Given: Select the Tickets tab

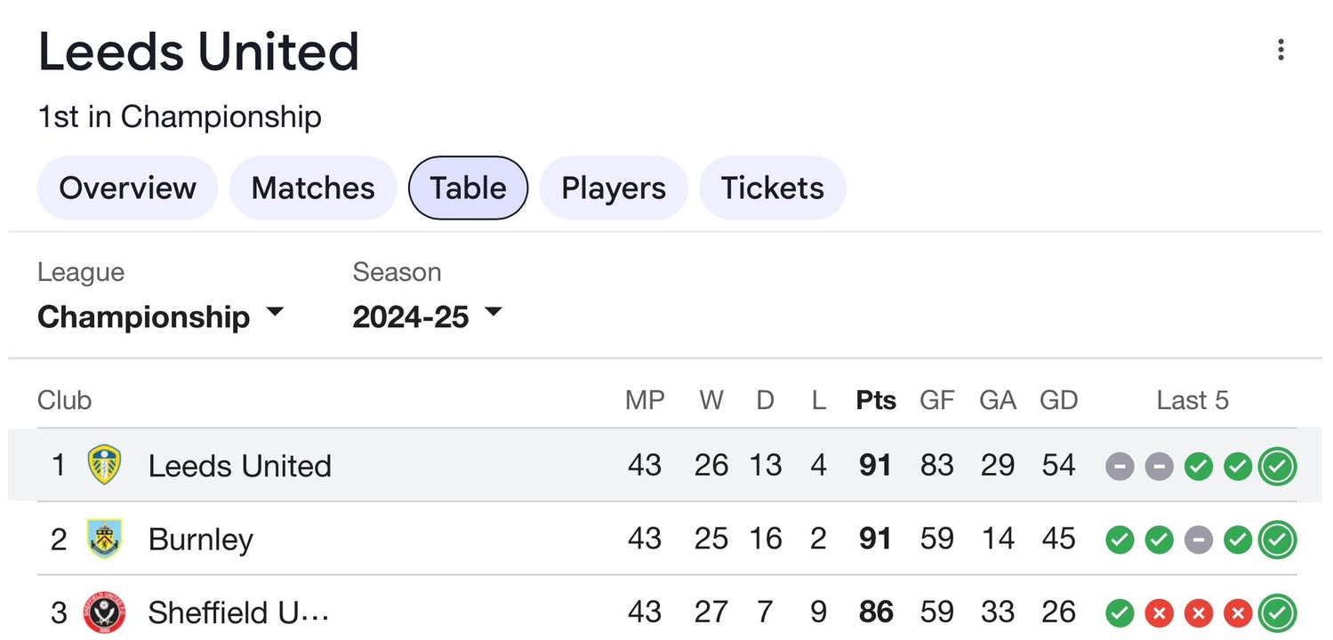Looking at the screenshot, I should [x=772, y=188].
